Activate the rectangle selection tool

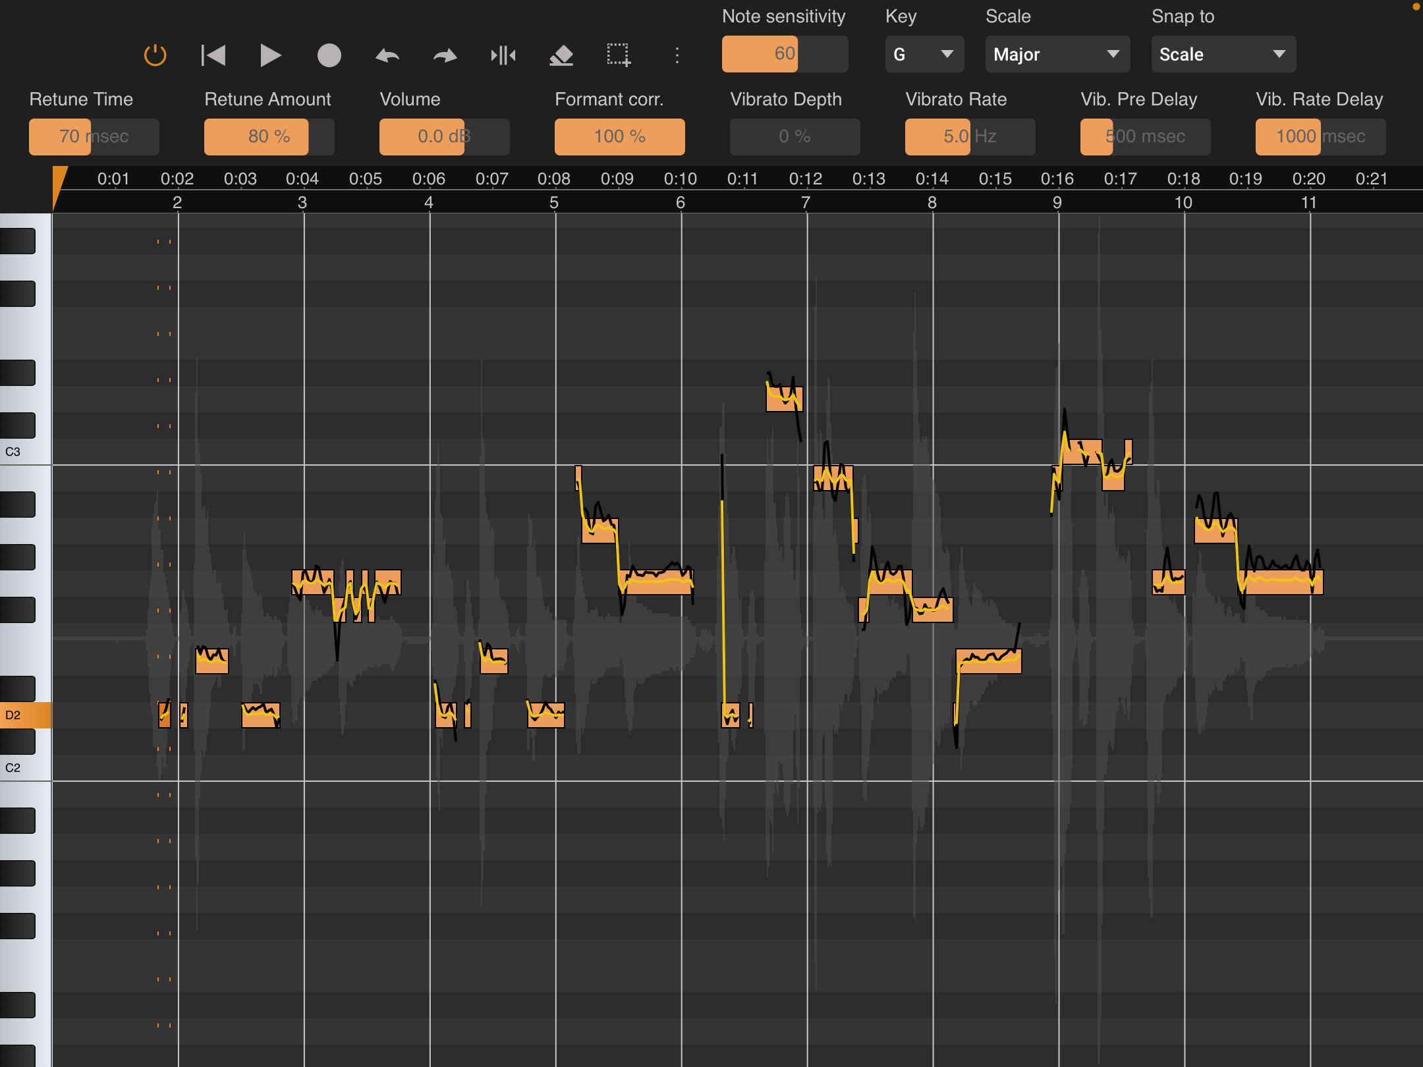pos(619,55)
